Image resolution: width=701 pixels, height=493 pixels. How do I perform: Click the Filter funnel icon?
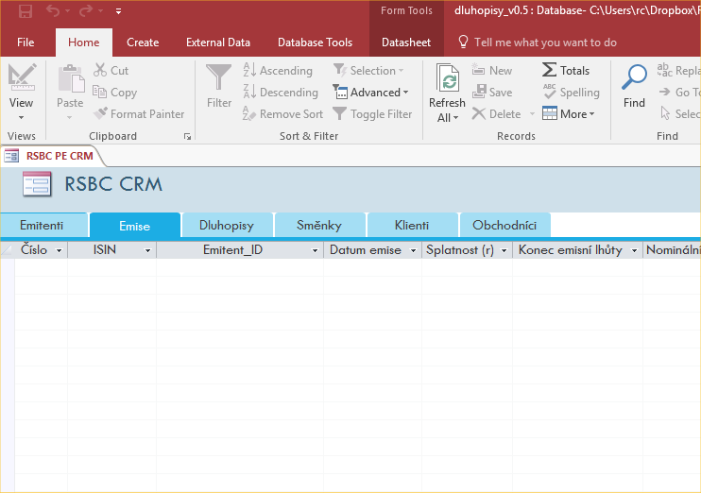218,77
